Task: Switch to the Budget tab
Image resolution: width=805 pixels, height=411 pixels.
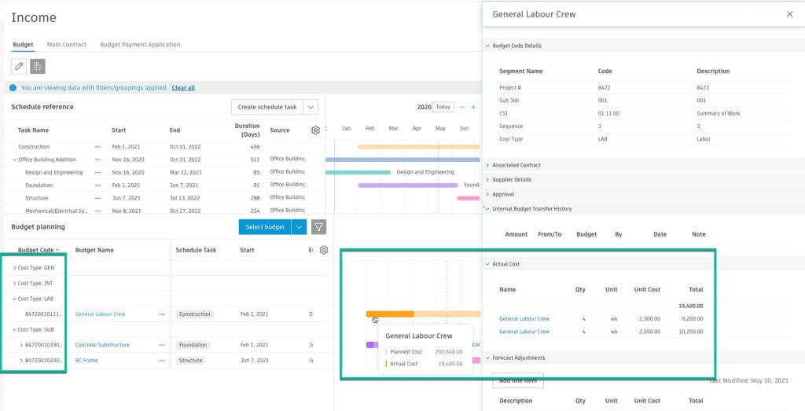Action: [23, 45]
